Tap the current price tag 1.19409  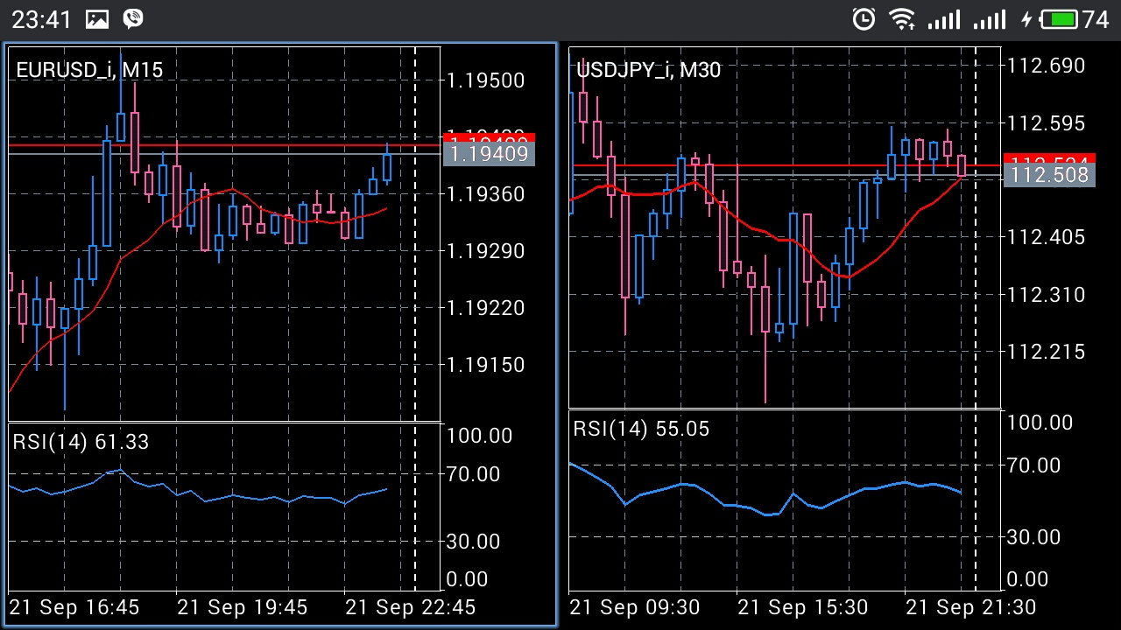tap(488, 155)
